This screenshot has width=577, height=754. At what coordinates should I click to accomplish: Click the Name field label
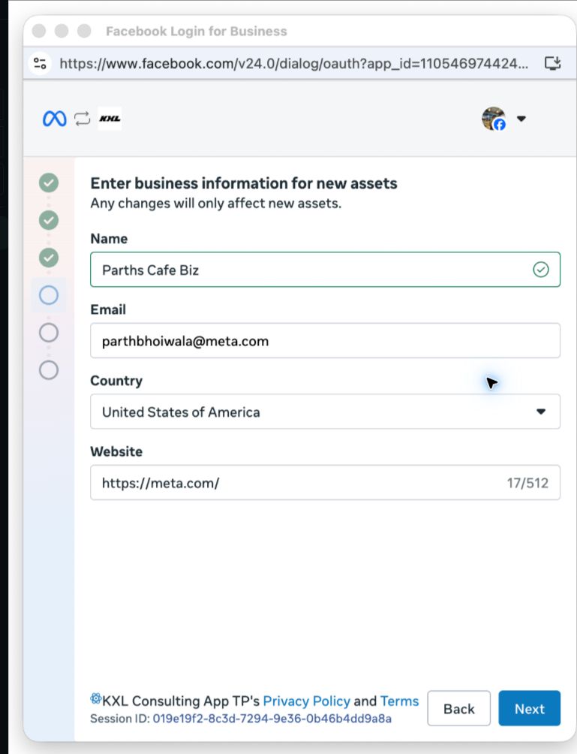pyautogui.click(x=109, y=239)
